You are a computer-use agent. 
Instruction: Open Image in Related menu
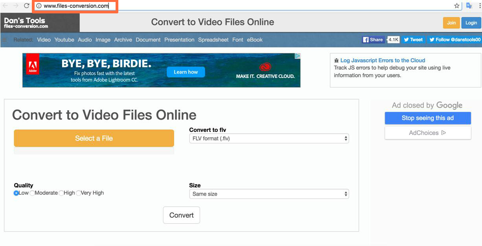(103, 40)
